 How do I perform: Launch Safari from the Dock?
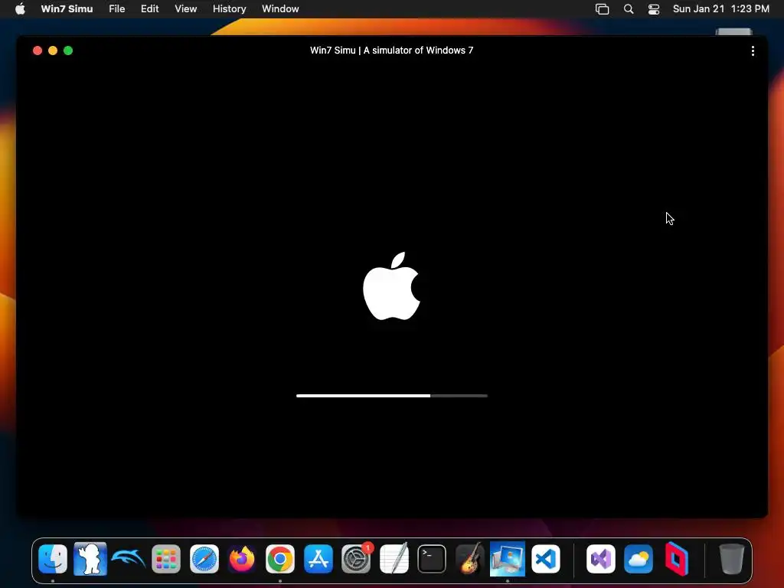click(x=204, y=558)
